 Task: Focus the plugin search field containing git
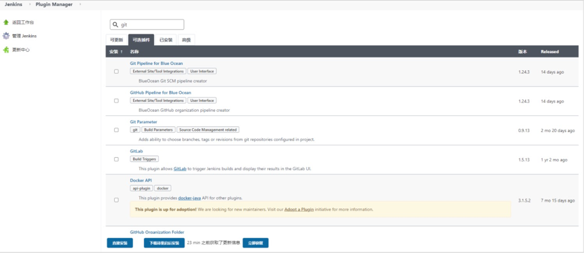coord(147,24)
